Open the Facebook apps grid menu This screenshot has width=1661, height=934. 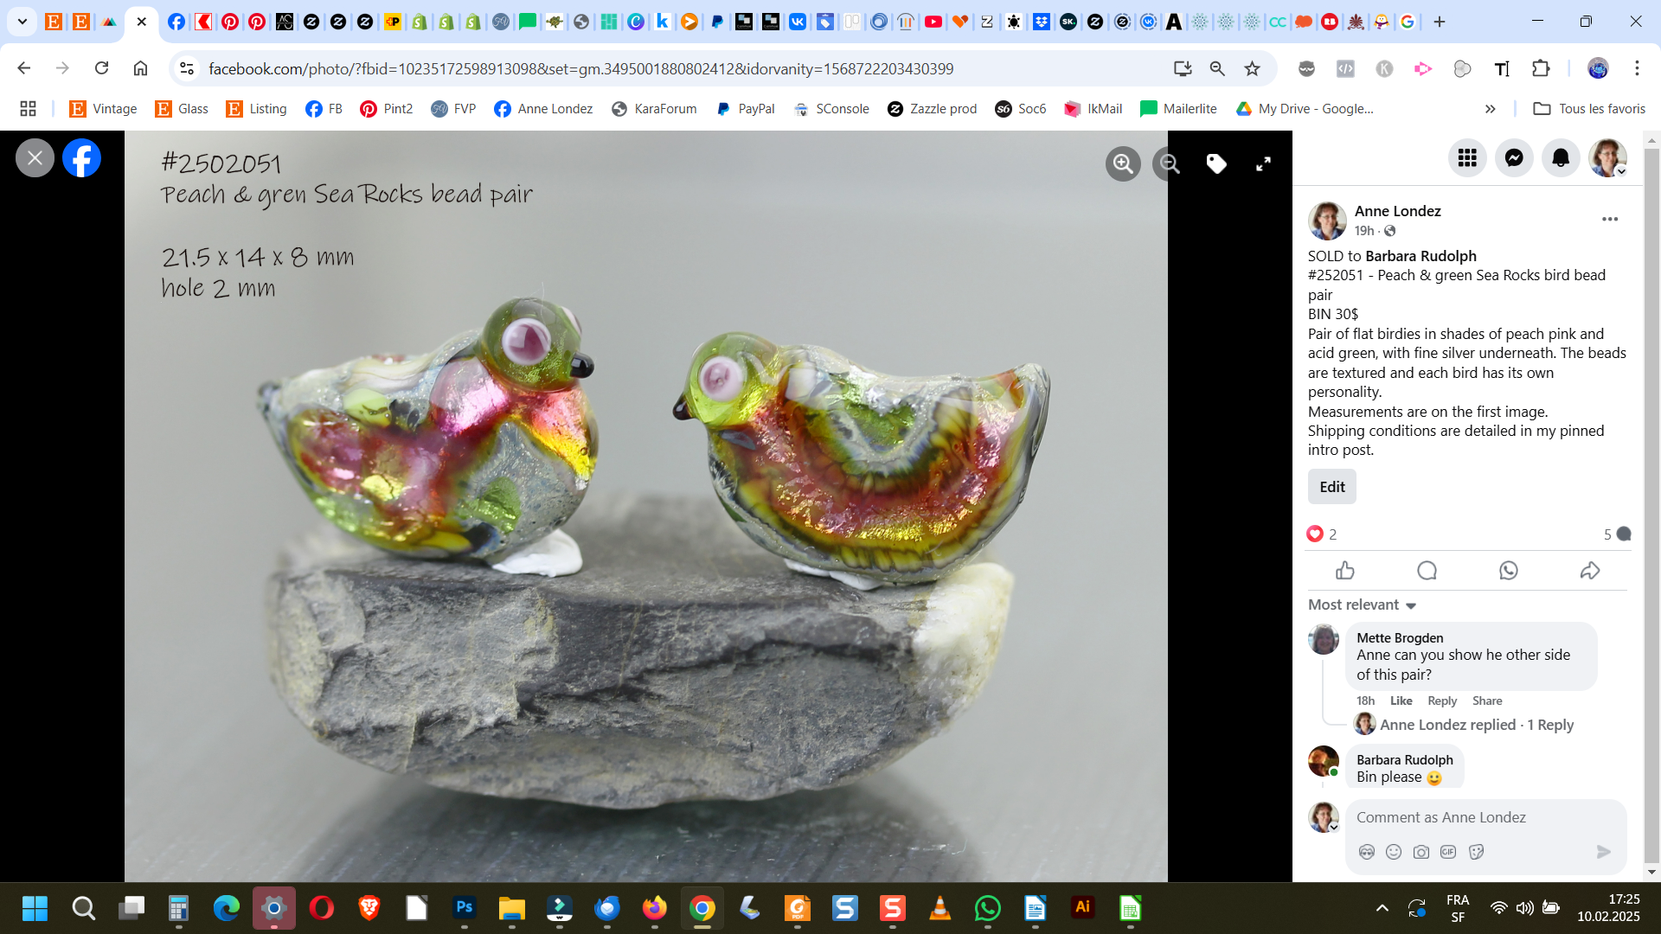[x=1467, y=158]
